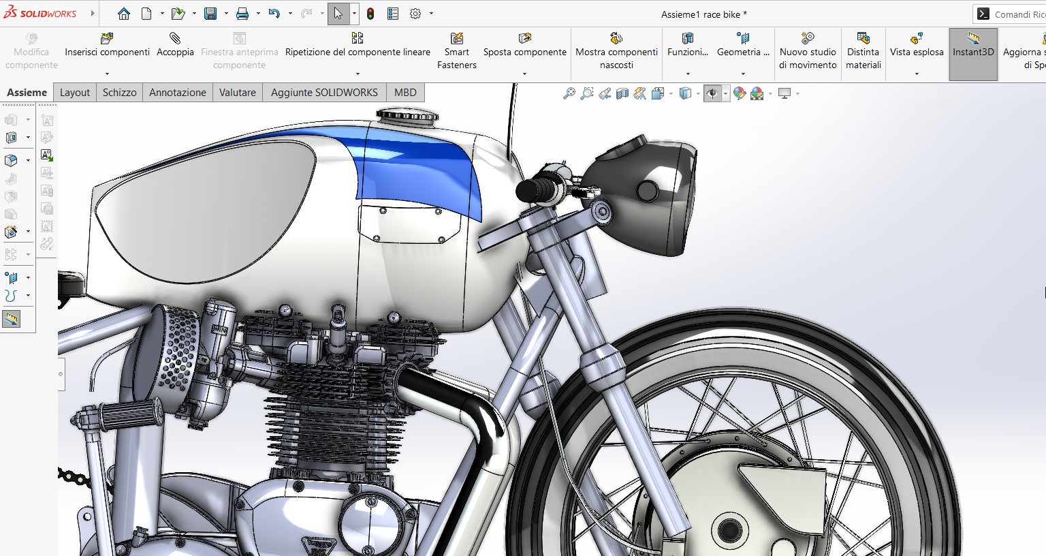
Task: Toggle the Select arrow cursor tool
Action: coord(338,14)
